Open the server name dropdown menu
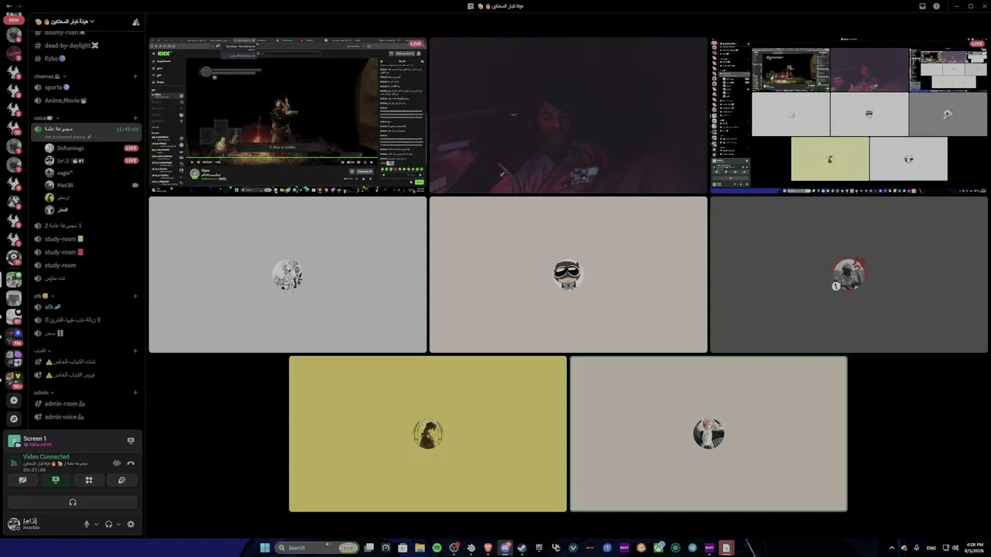 point(64,22)
